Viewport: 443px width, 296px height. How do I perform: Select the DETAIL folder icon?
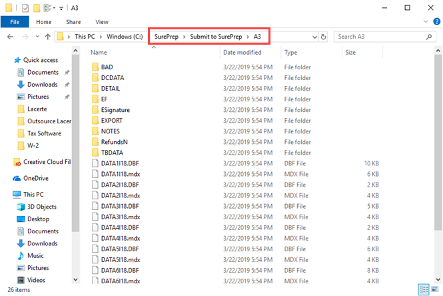[95, 89]
